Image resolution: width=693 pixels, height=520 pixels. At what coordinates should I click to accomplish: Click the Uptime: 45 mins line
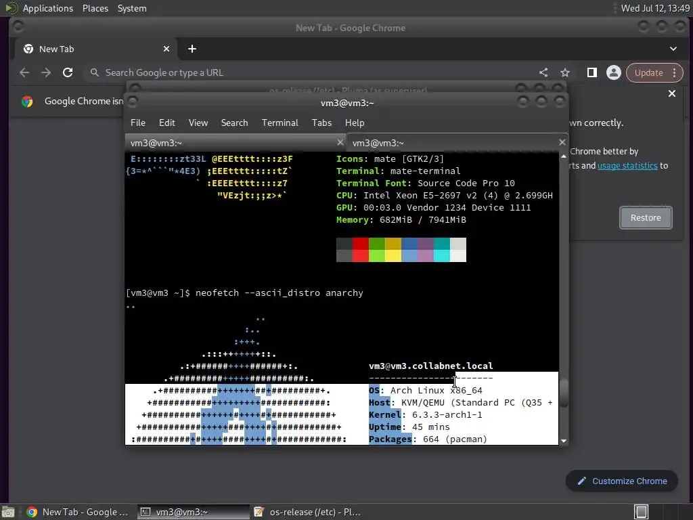pyautogui.click(x=409, y=427)
